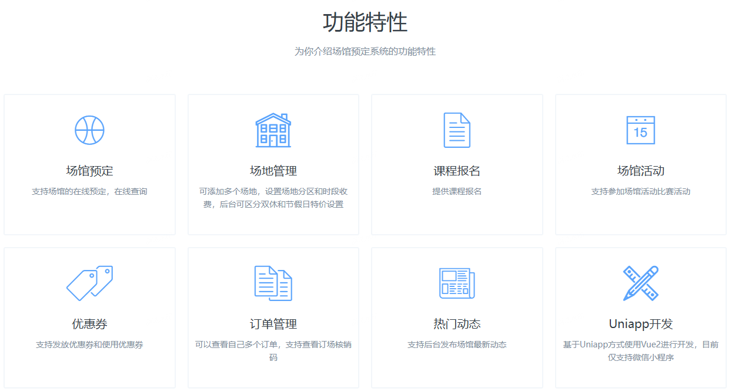The image size is (735, 392).
Task: Click the calendar icon showing 15
Action: [640, 130]
